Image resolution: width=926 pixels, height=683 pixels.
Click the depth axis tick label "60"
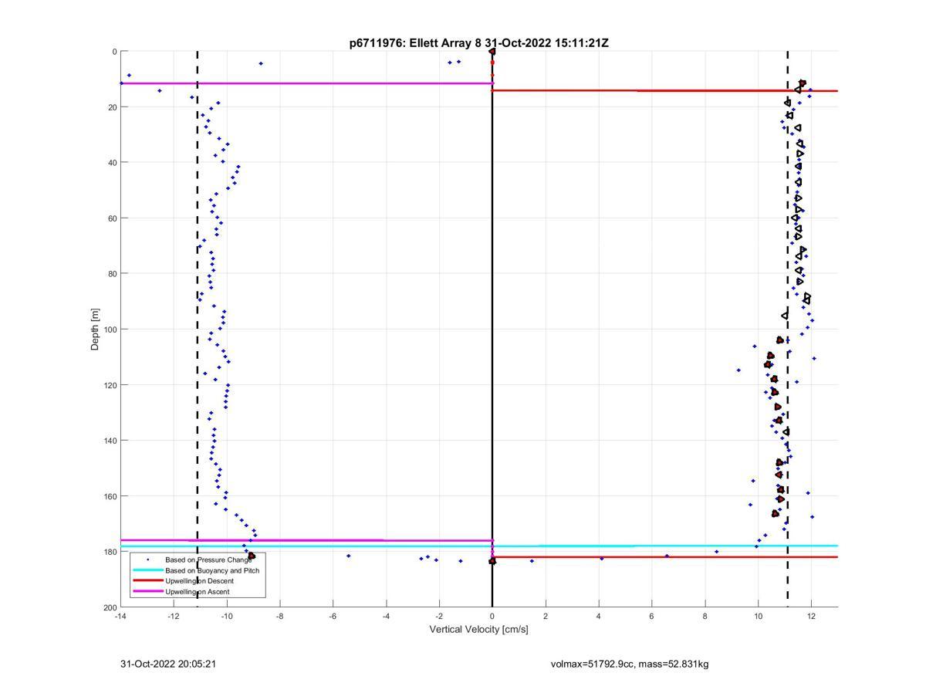(x=113, y=218)
